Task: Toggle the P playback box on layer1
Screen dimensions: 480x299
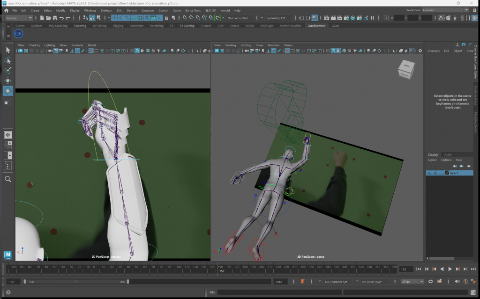Action: pos(435,173)
